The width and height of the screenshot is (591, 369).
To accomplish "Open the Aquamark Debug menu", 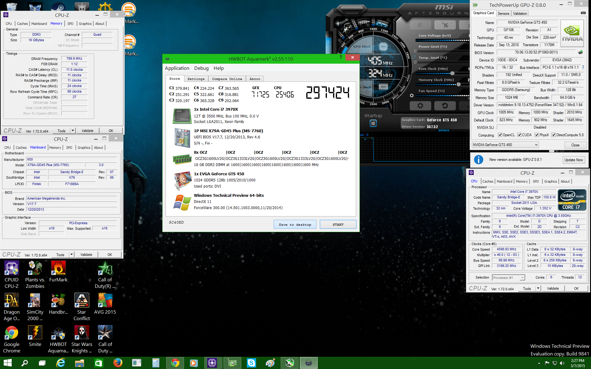I will (201, 68).
